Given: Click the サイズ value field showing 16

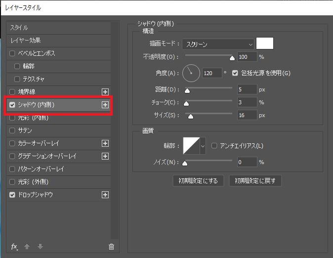Looking at the screenshot, I should tap(247, 115).
